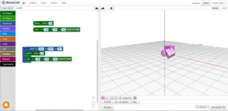Edit Y value of standalone cube block
Image resolution: width=228 pixels, height=111 pixels.
(55, 30)
